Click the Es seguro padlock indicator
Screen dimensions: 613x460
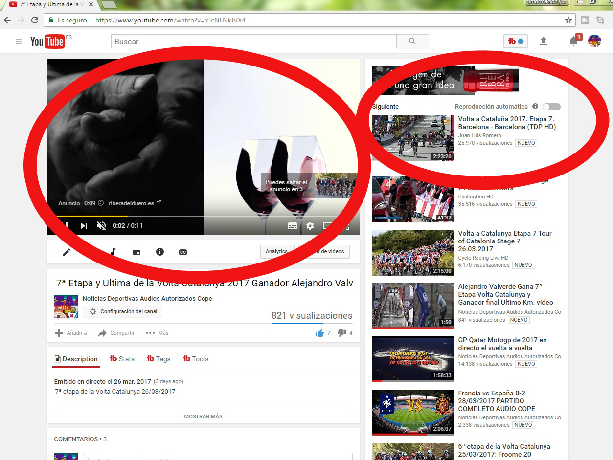(68, 21)
